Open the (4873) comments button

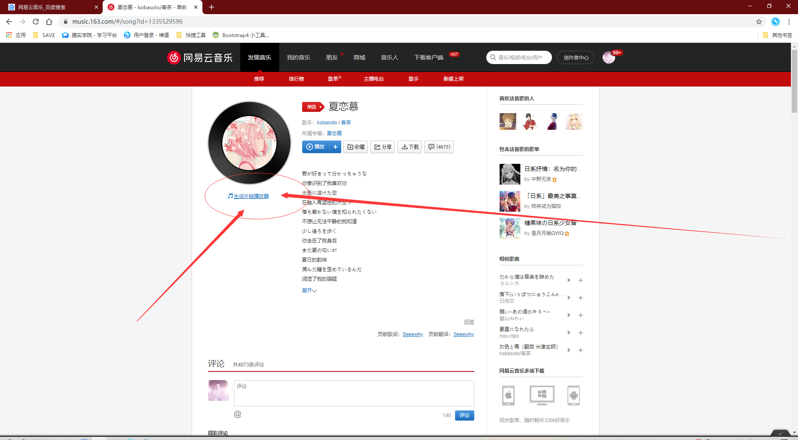click(439, 147)
